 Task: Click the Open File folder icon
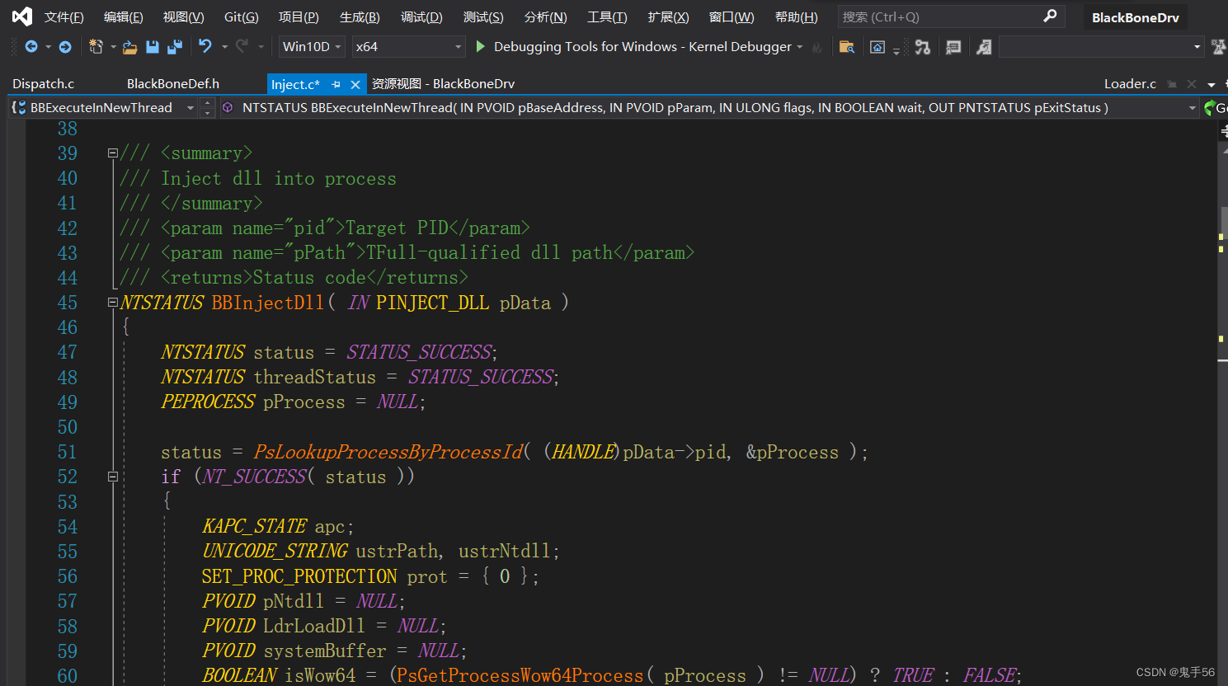coord(129,47)
